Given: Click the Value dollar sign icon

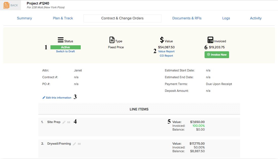Looking at the screenshot, I should pyautogui.click(x=162, y=40).
